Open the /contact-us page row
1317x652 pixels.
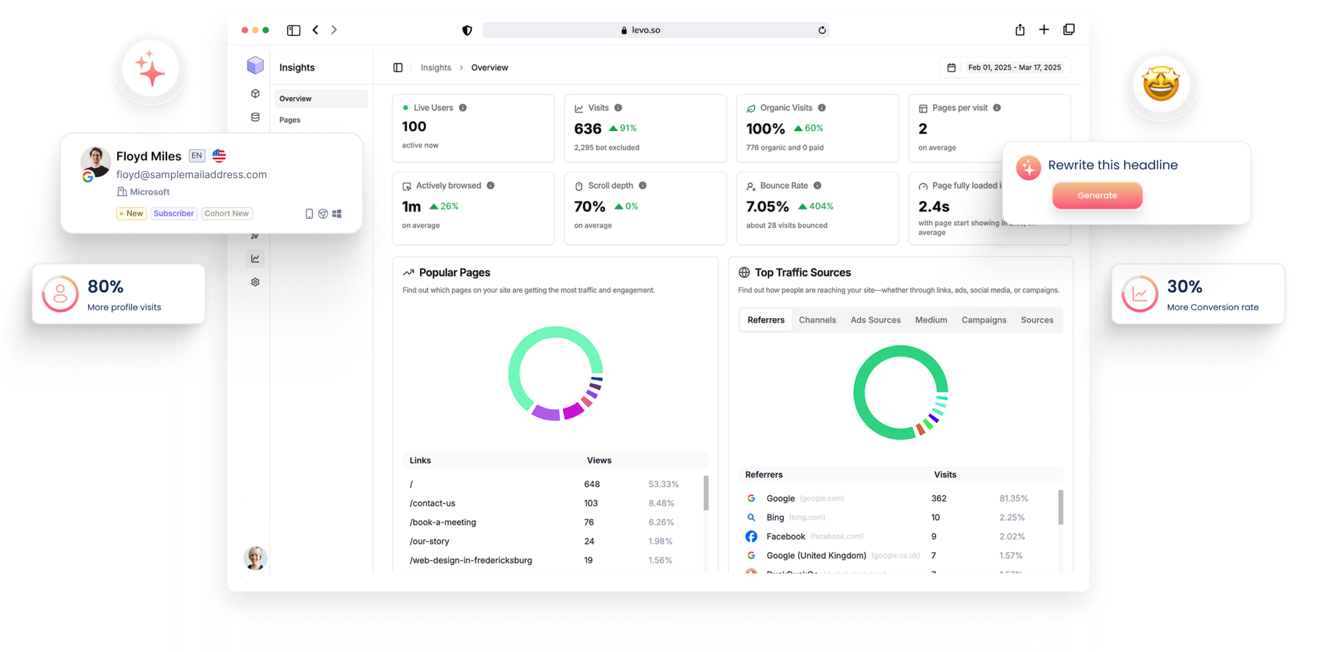click(433, 503)
